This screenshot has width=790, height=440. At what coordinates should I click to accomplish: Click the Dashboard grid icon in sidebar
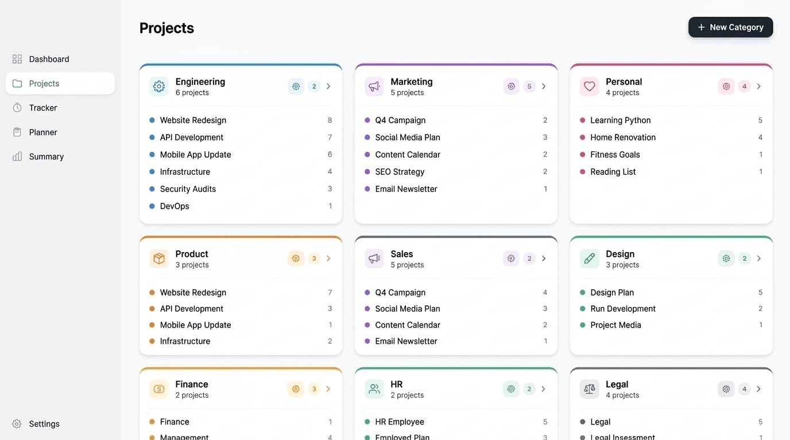point(17,59)
